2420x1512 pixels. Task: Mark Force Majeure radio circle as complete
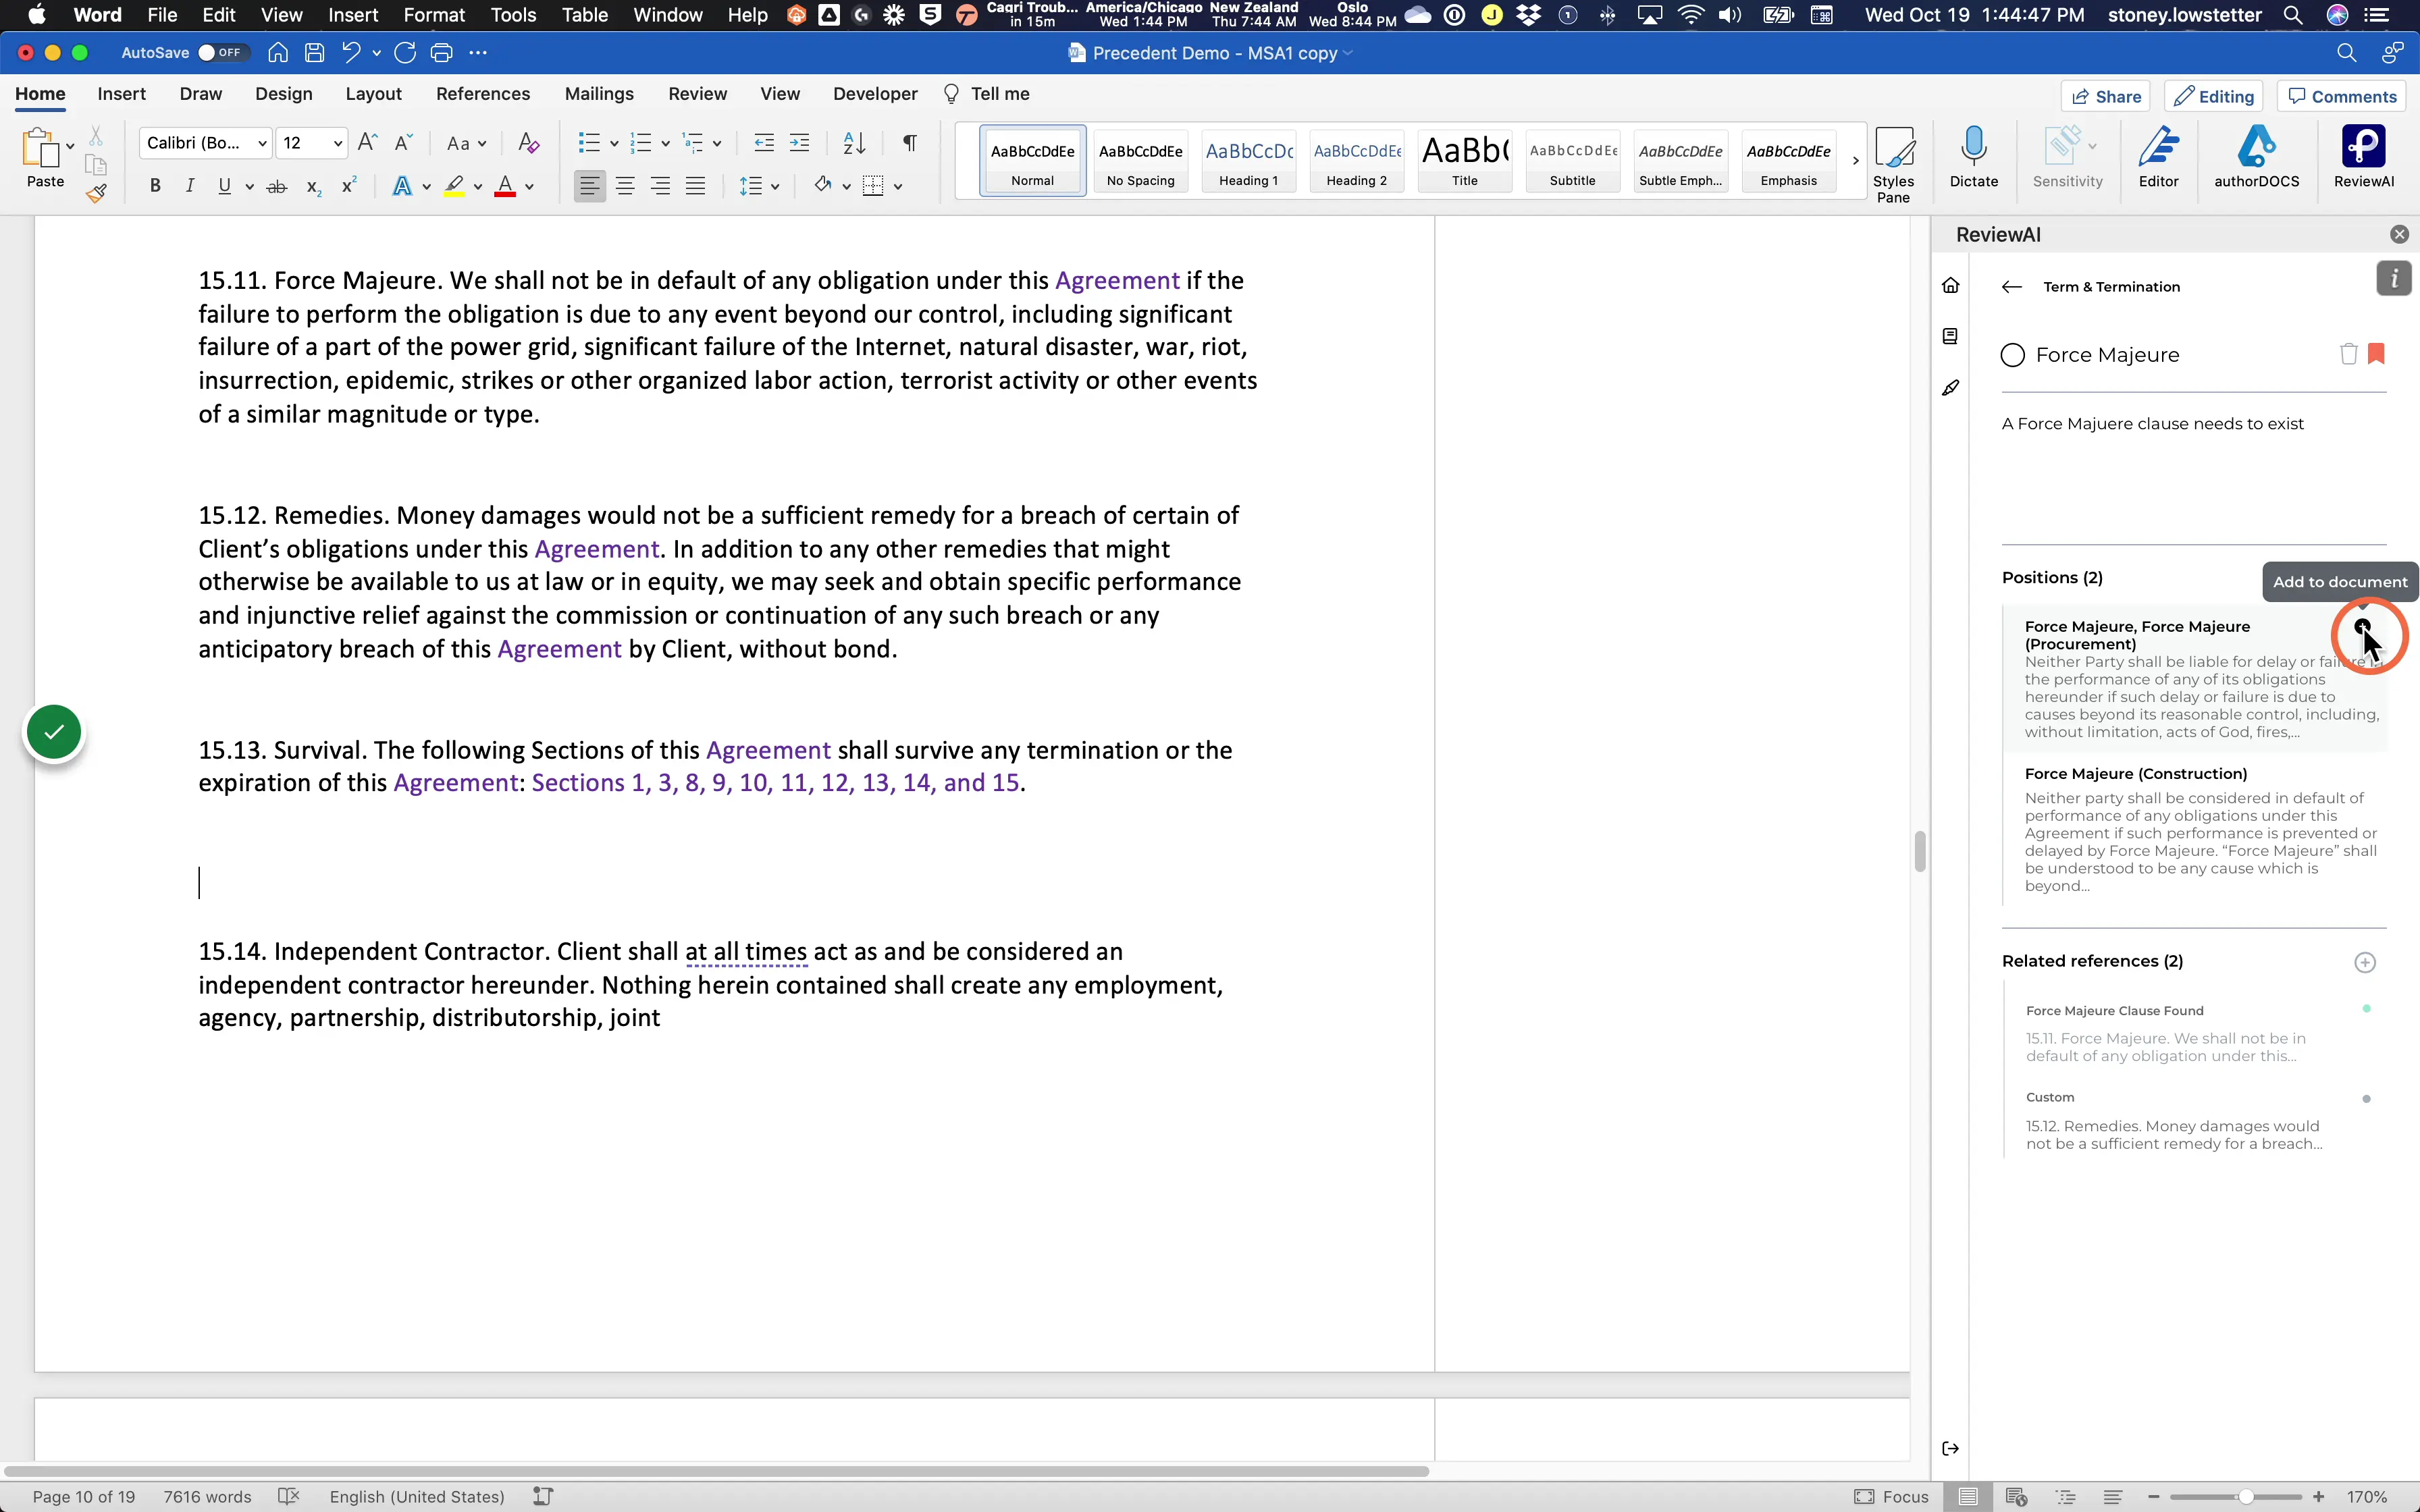point(2013,355)
